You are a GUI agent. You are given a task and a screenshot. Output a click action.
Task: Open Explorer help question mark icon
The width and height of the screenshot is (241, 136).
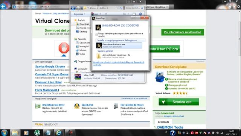pos(140,14)
